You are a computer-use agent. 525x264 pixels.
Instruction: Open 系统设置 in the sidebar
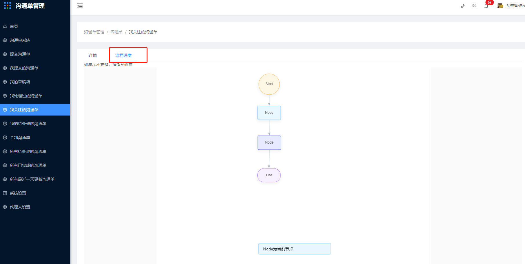click(x=35, y=193)
